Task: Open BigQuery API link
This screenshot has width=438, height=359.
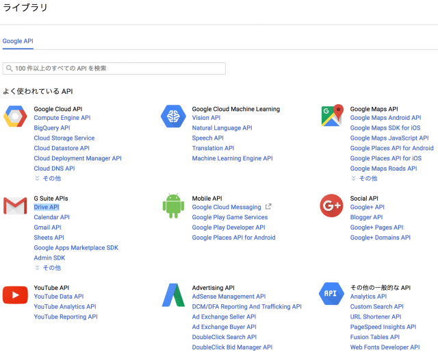Action: point(52,128)
